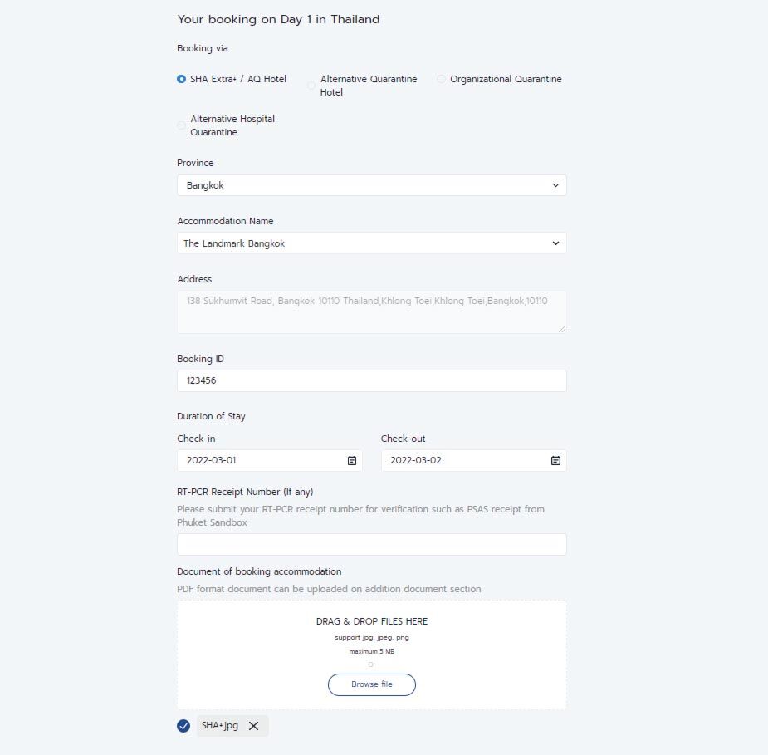Select Organizational Quarantine radio button
Screen dimensions: 768x755
(x=442, y=79)
